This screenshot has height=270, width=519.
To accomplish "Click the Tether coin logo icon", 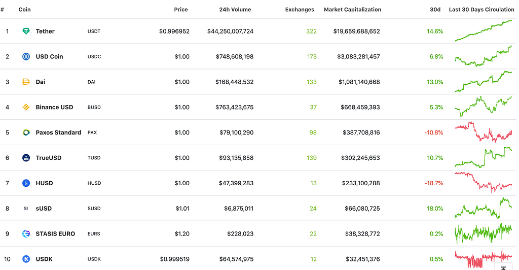I will [26, 31].
